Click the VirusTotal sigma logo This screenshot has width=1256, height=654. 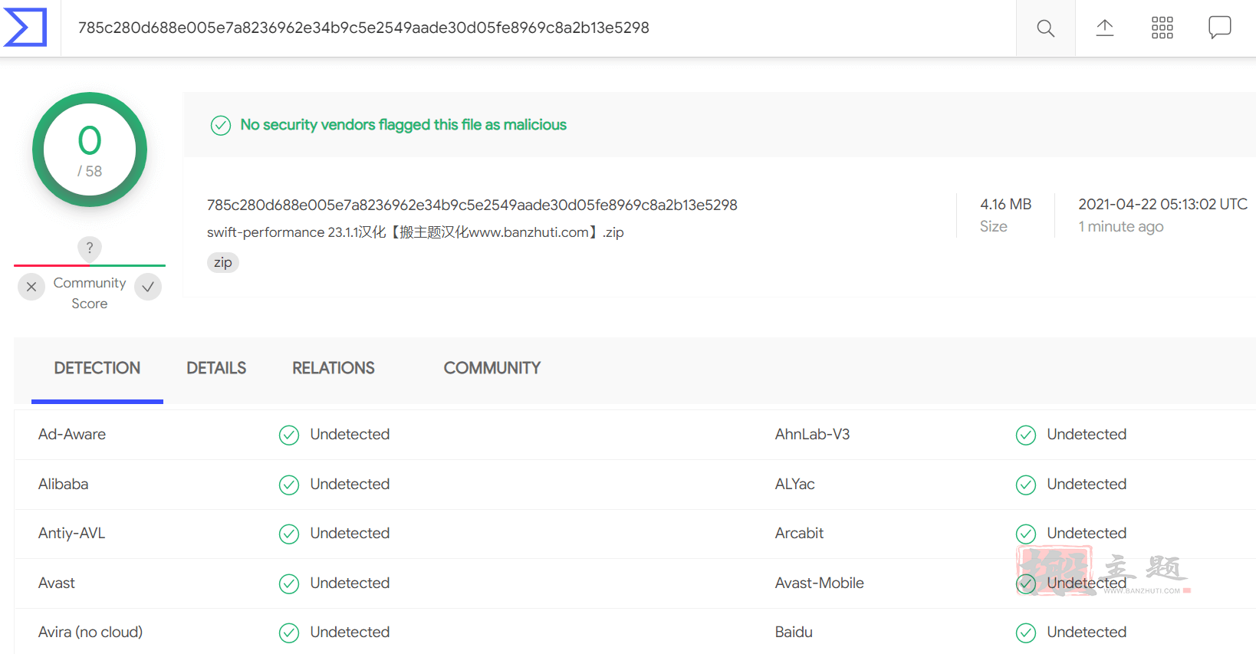25,28
